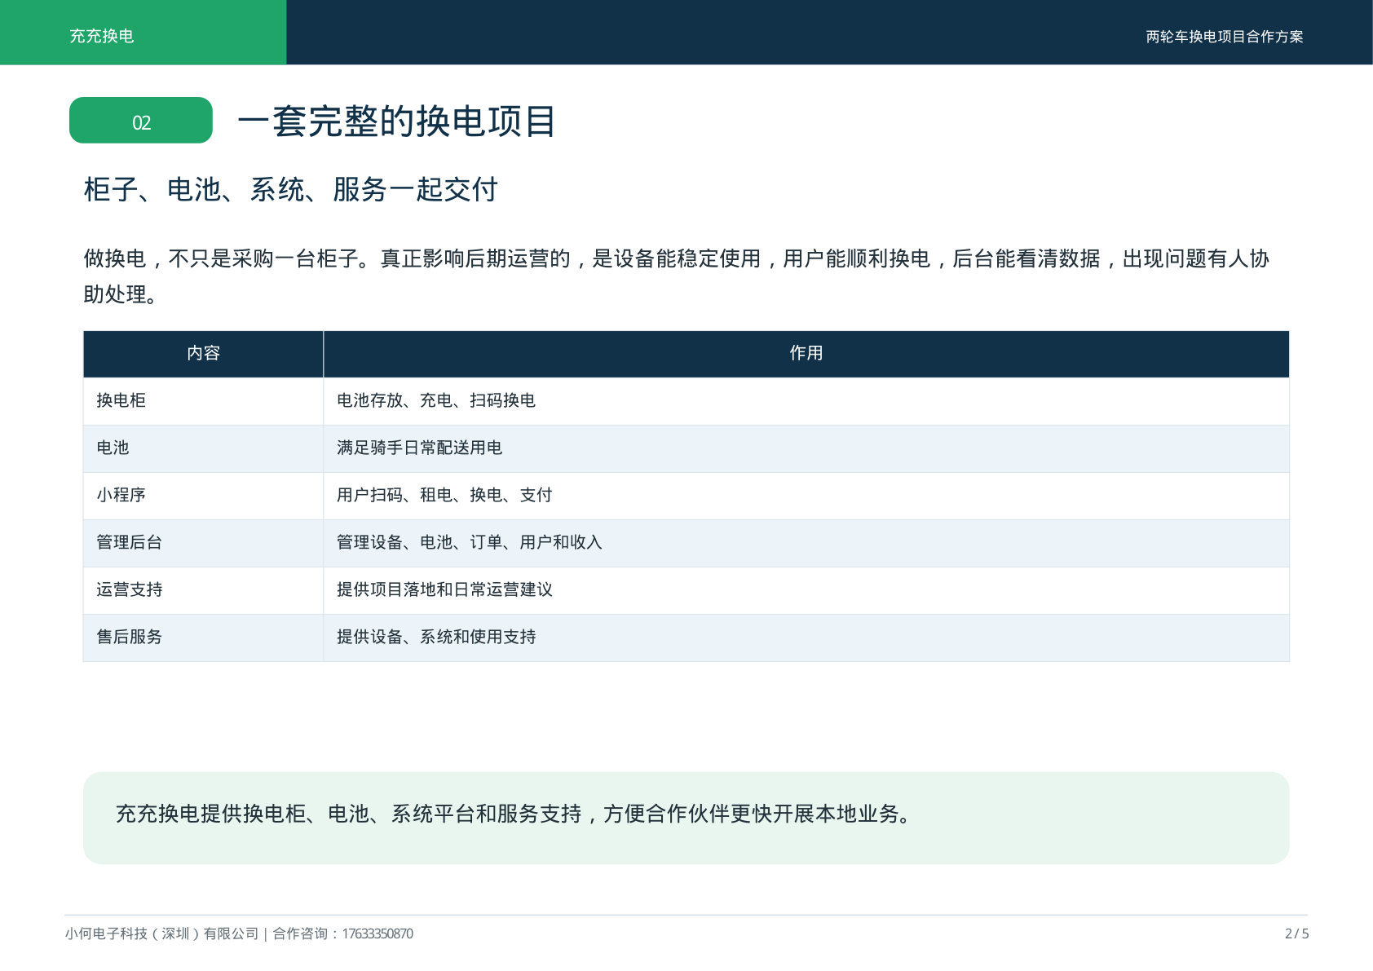The height and width of the screenshot is (971, 1373).
Task: Select the 管理后台 table cell
Action: click(x=203, y=542)
